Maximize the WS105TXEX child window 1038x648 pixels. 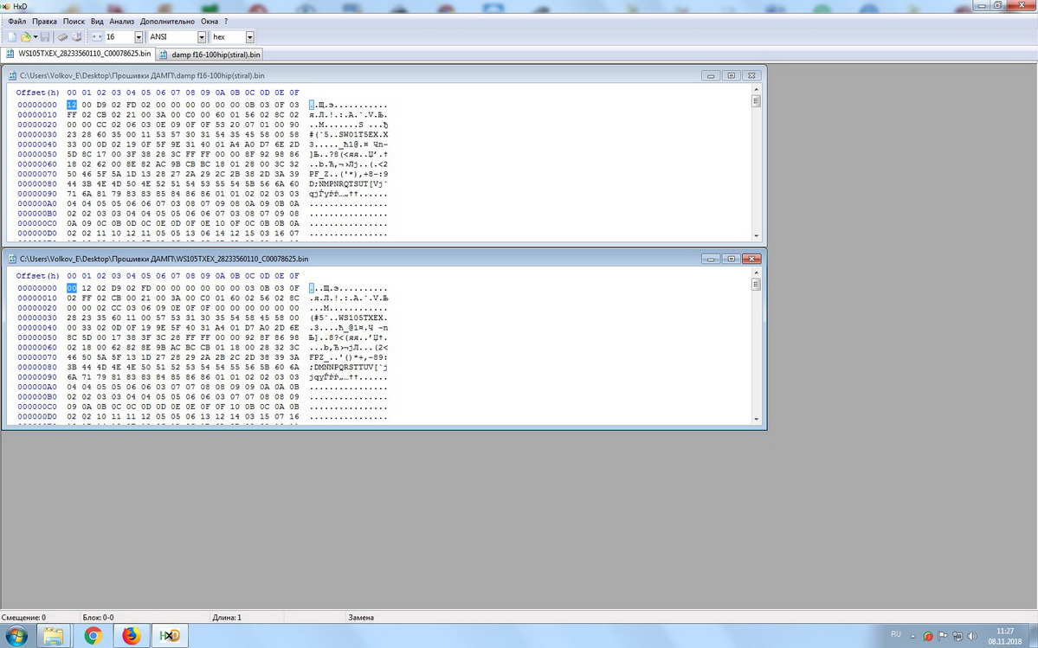[x=731, y=259]
